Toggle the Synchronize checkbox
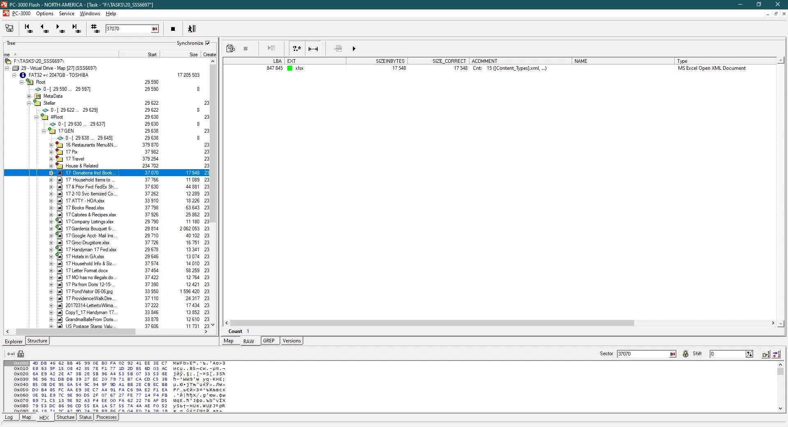Screen dimensions: 788x427 coord(208,43)
